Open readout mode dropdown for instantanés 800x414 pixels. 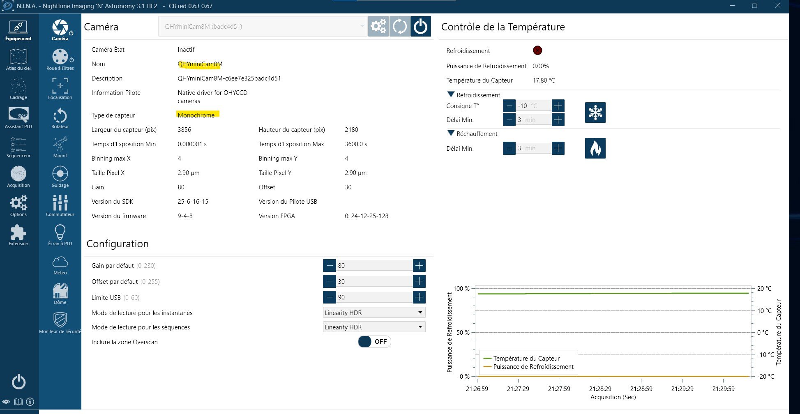[374, 313]
